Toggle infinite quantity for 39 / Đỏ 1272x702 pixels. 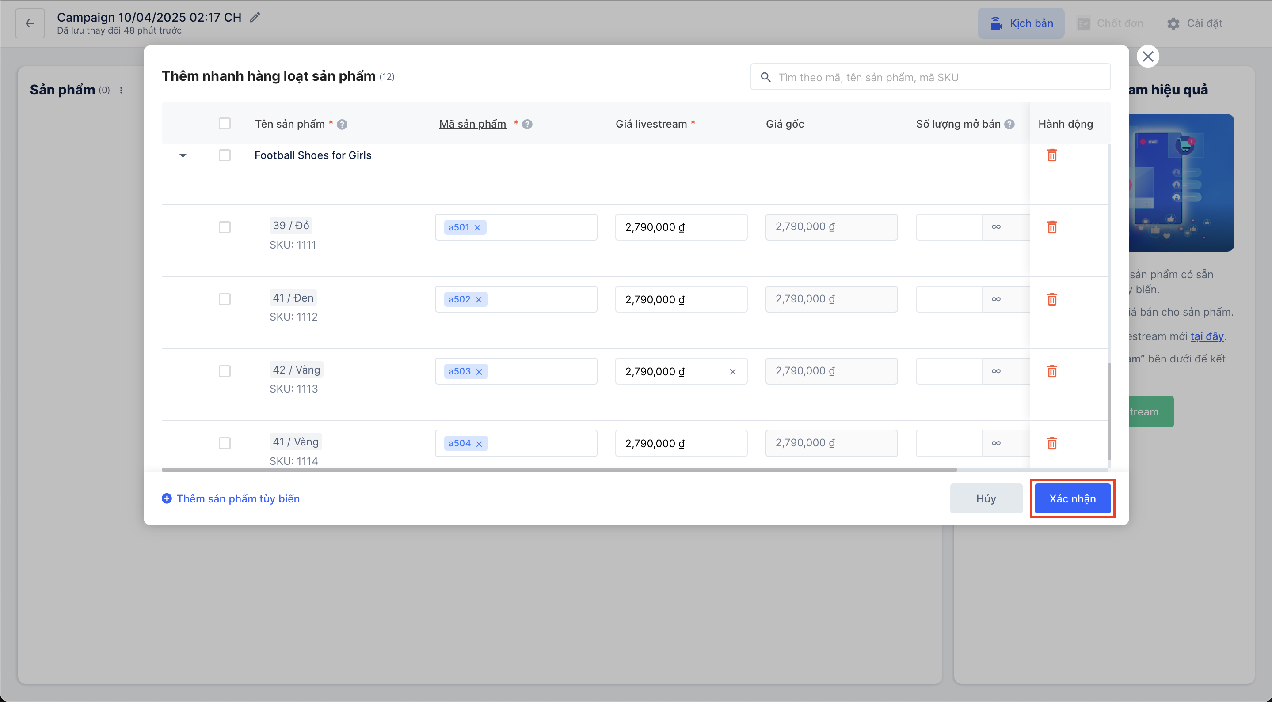coord(996,227)
